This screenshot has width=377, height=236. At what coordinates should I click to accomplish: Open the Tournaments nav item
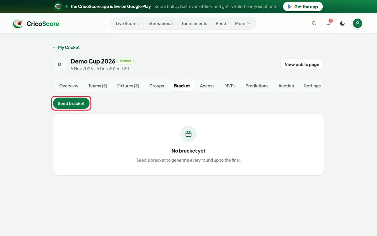(x=194, y=24)
